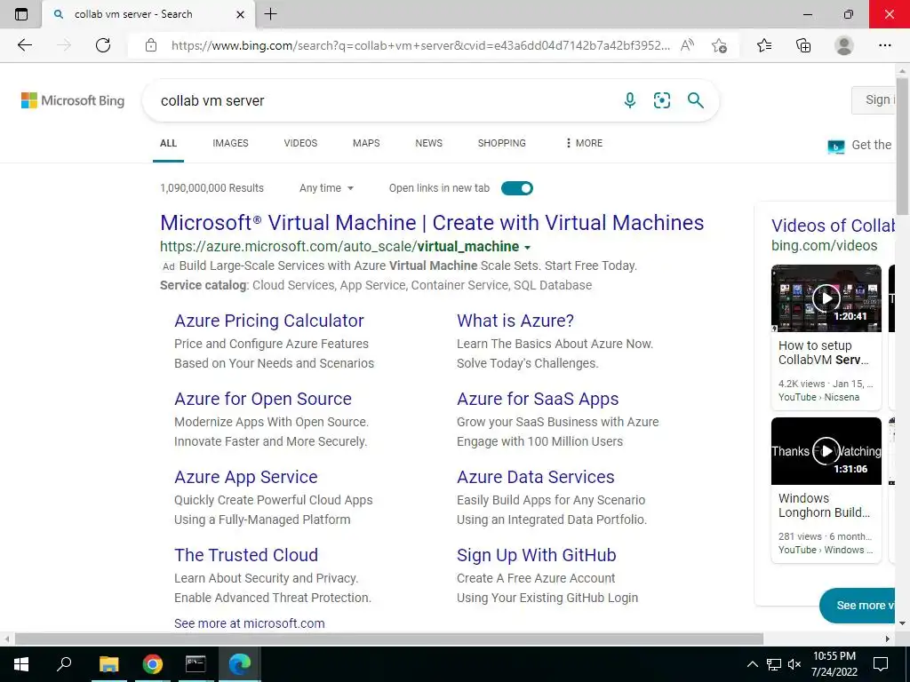
Task: Open the tab actions menu icon
Action: (21, 14)
